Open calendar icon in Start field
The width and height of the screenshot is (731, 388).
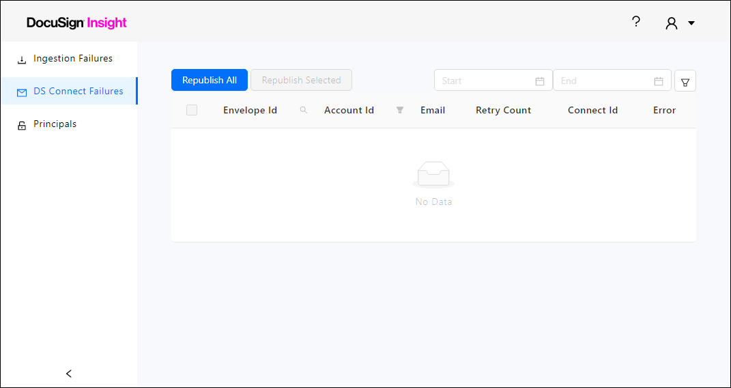pyautogui.click(x=540, y=81)
